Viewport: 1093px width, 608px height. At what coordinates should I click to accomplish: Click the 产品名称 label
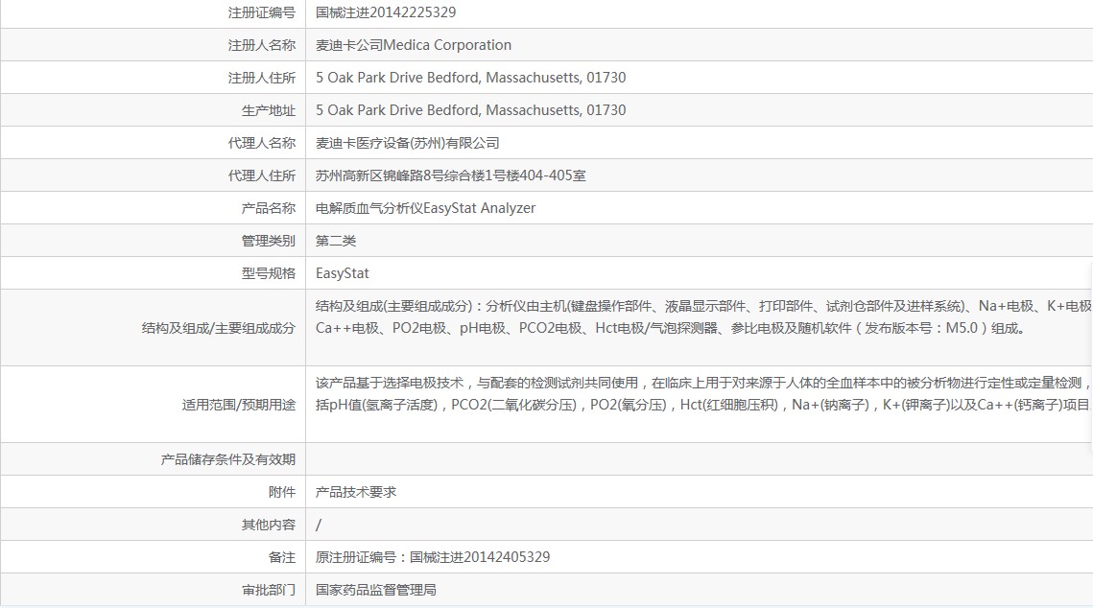269,208
